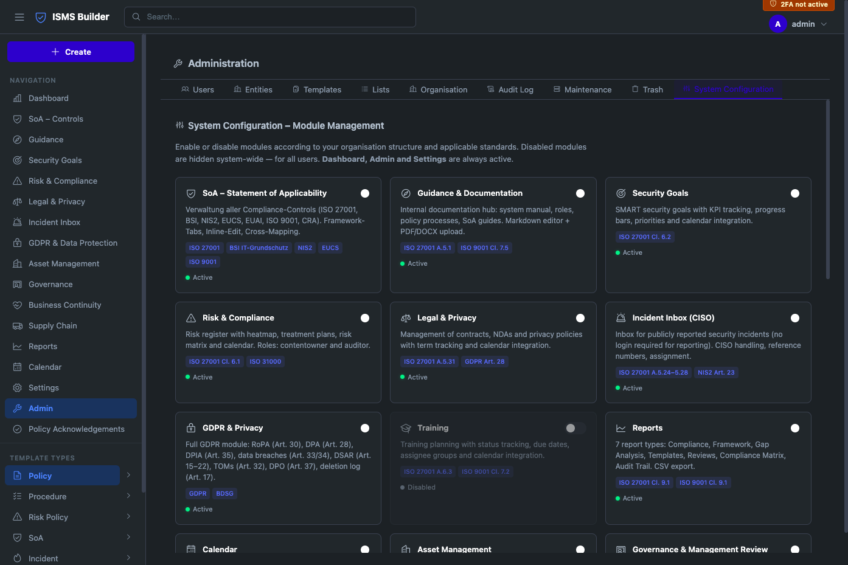Click the main content vertical scrollbar

[828, 190]
